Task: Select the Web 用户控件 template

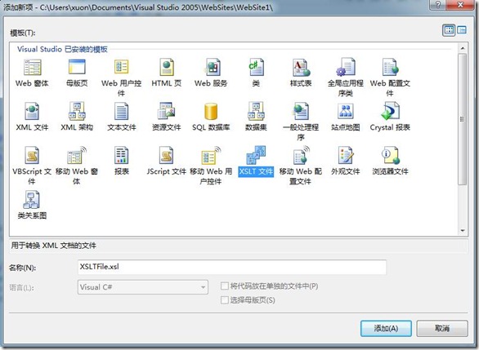Action: [x=121, y=78]
